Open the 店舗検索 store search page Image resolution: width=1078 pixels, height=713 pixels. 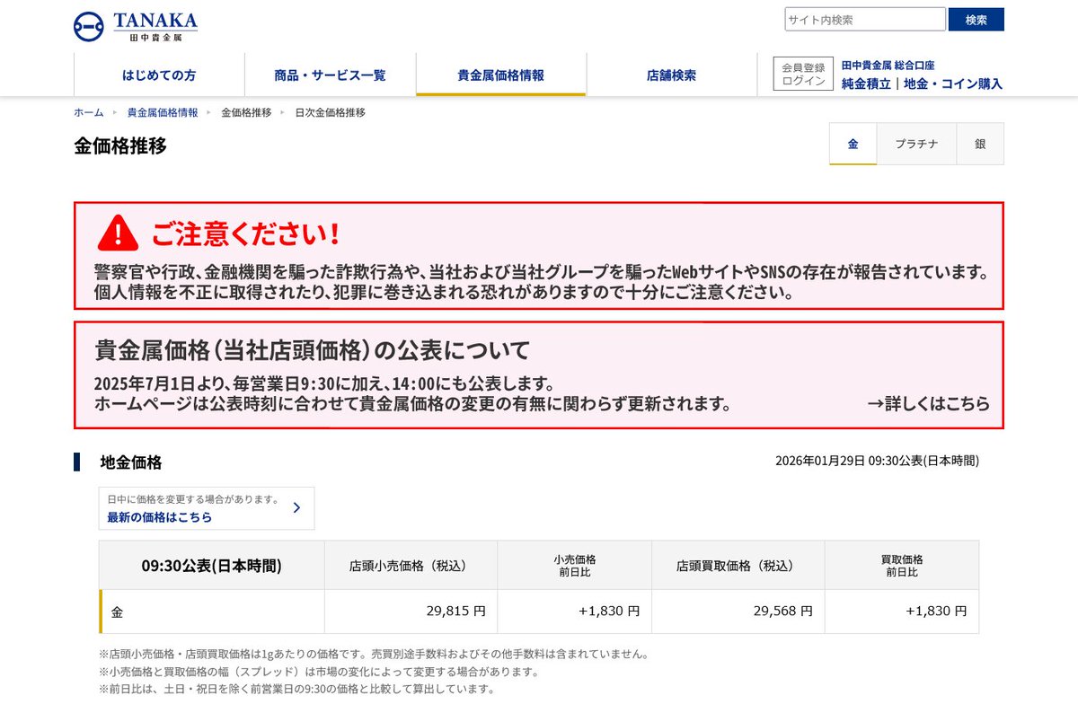(x=674, y=75)
